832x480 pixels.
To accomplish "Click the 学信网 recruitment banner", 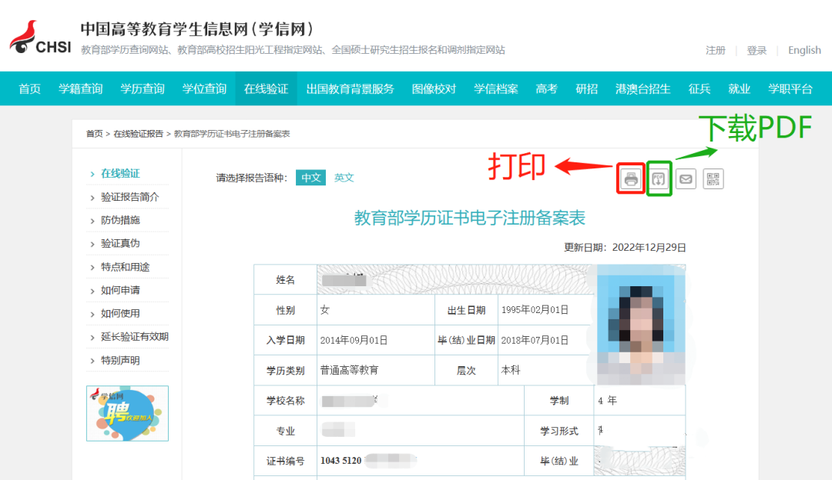I will click(127, 413).
